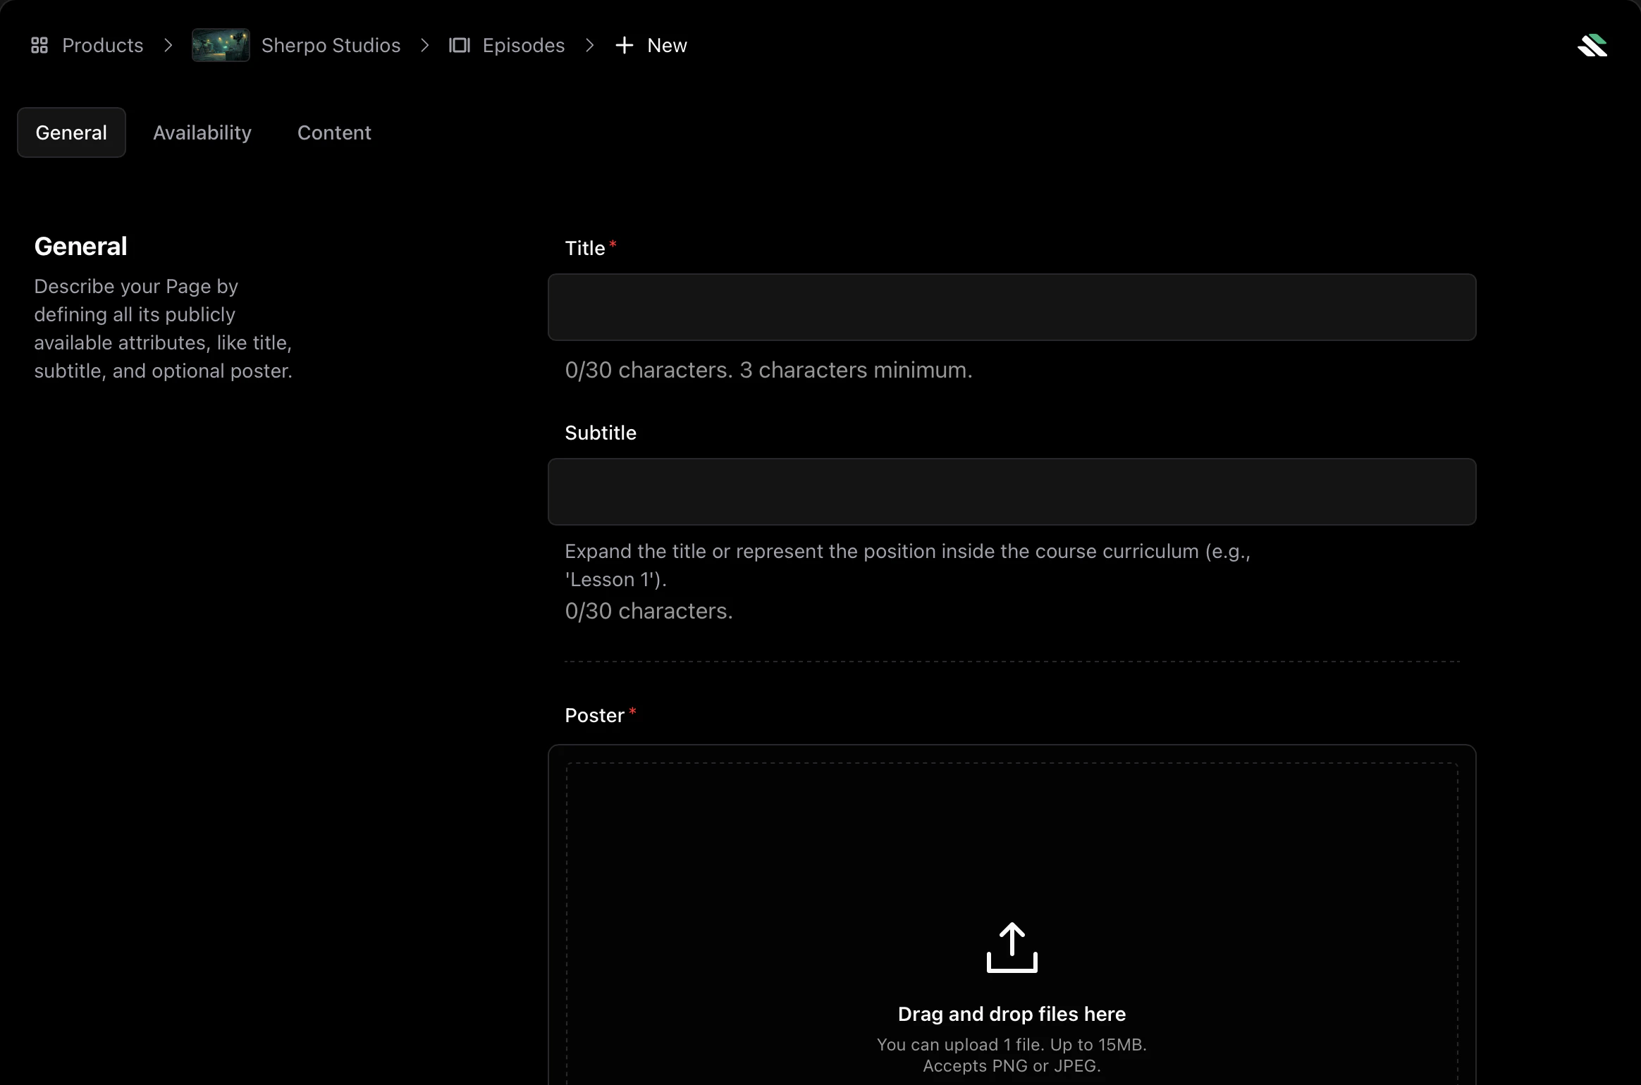Select the Episodes icon in the breadcrumb

tap(459, 44)
